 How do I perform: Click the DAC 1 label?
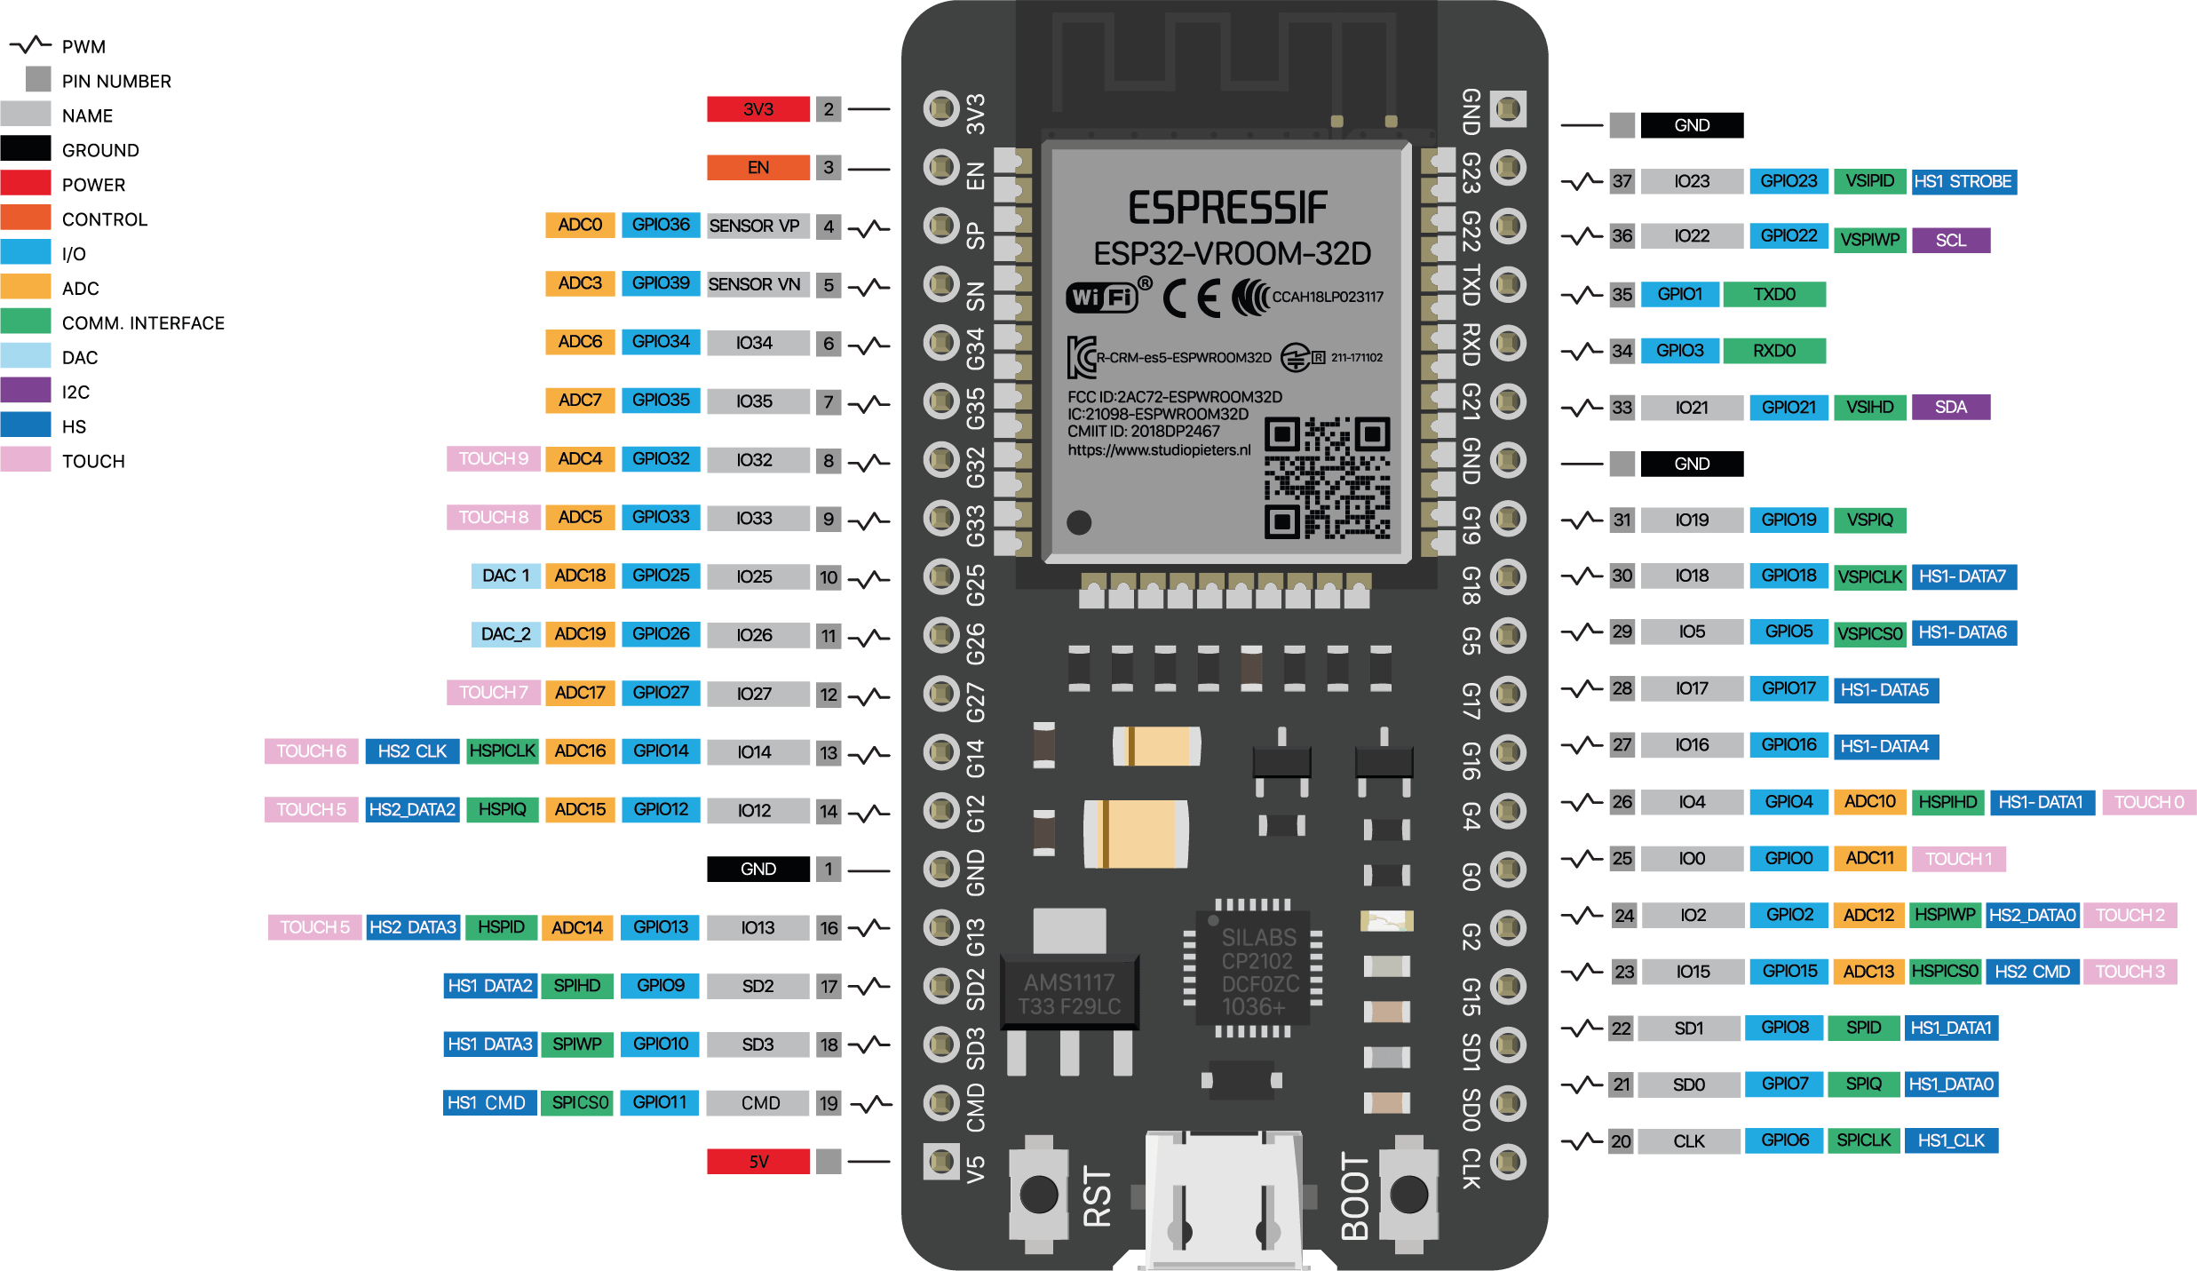click(505, 576)
